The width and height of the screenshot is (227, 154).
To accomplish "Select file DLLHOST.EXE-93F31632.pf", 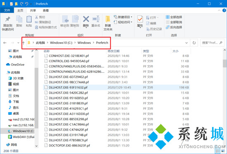I will (x=116, y=87).
